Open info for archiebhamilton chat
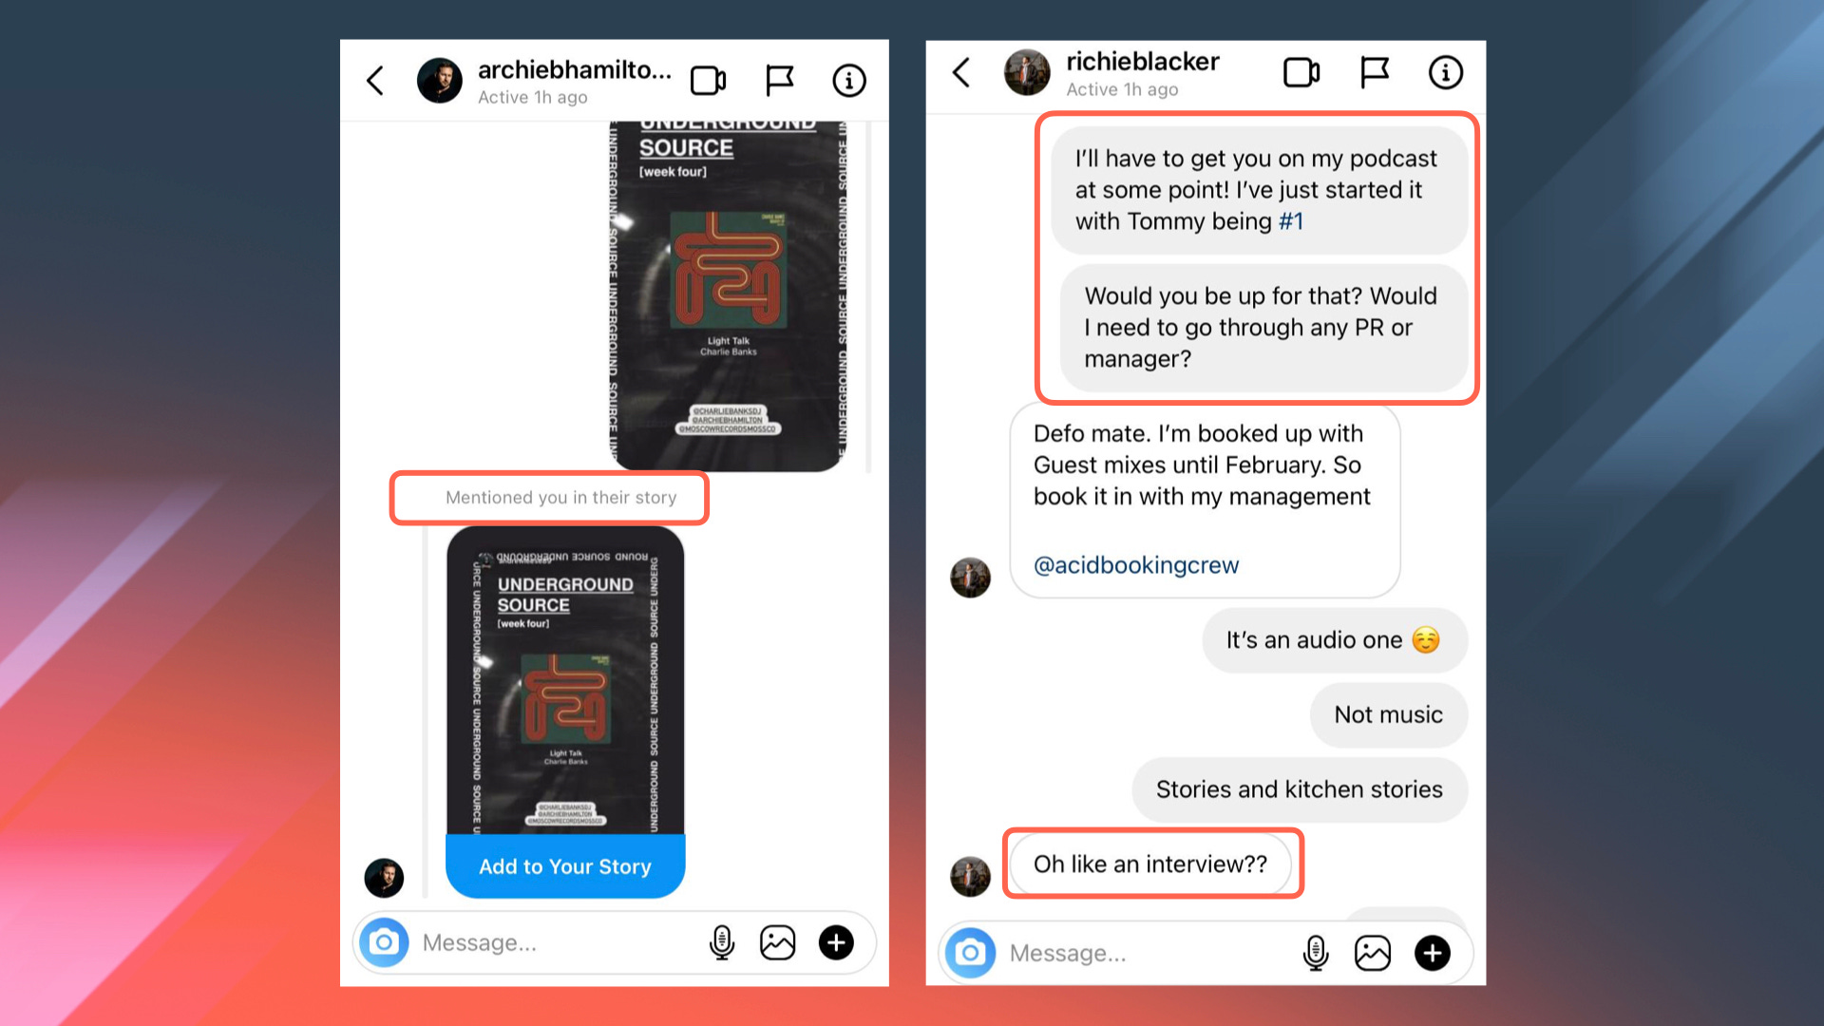This screenshot has width=1824, height=1026. [849, 81]
